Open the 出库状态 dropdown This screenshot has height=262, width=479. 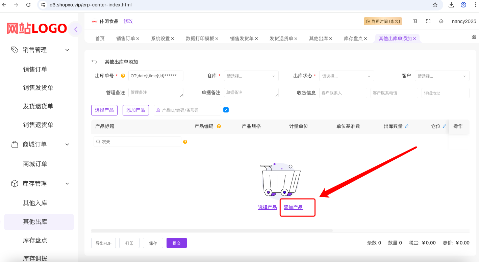[347, 76]
